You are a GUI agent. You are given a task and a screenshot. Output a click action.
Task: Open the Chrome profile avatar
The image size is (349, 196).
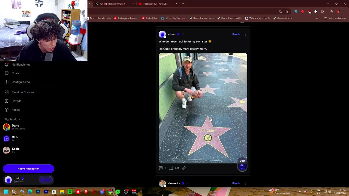coord(338,11)
